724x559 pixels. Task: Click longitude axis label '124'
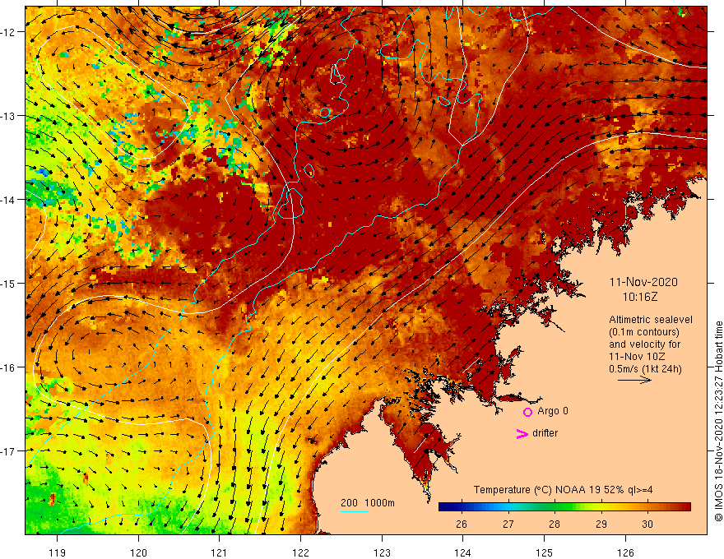pyautogui.click(x=463, y=552)
